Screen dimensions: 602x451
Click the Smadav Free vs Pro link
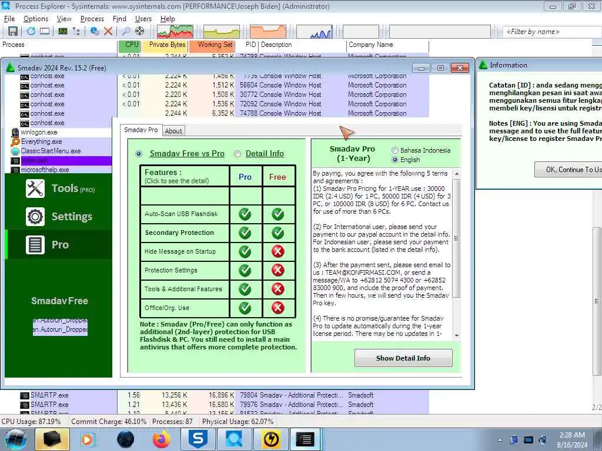pos(187,154)
